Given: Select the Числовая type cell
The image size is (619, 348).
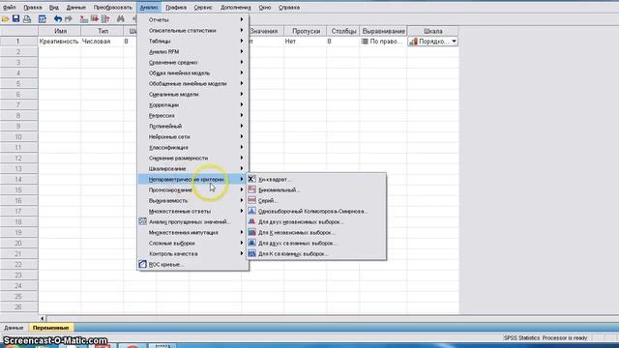Looking at the screenshot, I should 102,41.
